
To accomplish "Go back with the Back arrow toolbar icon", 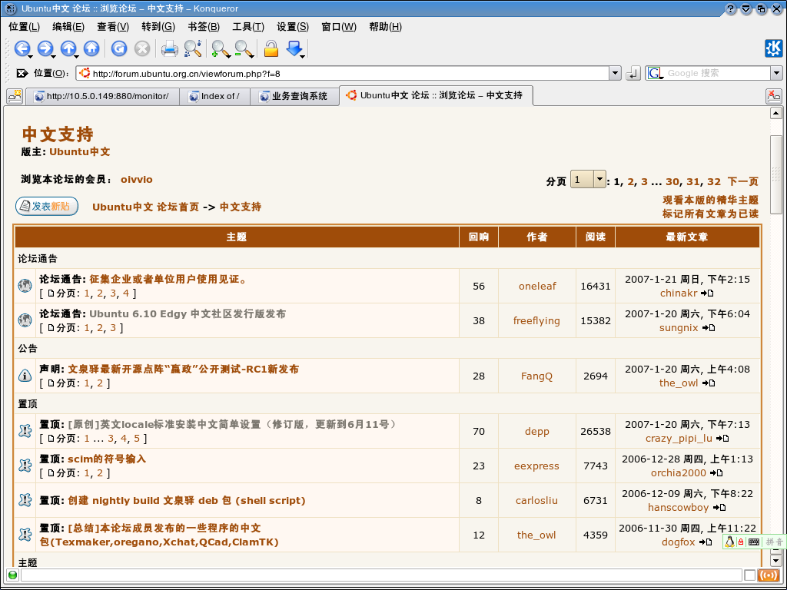I will coord(21,48).
